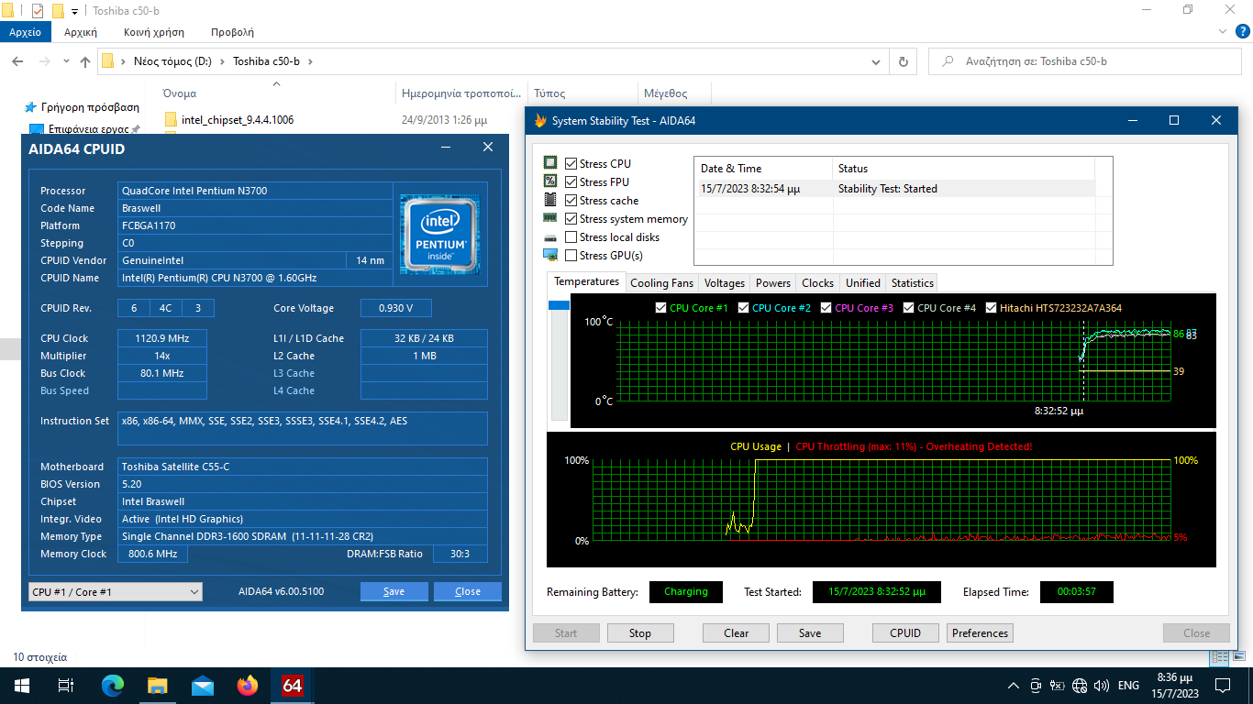Open the Προβολή ribbon tab
Screen dimensions: 1253x704
click(x=232, y=32)
